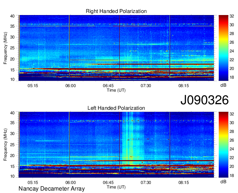Click the dB unit label under upper color bar
Image resolution: width=238 pixels, height=193 pixels.
click(x=223, y=85)
